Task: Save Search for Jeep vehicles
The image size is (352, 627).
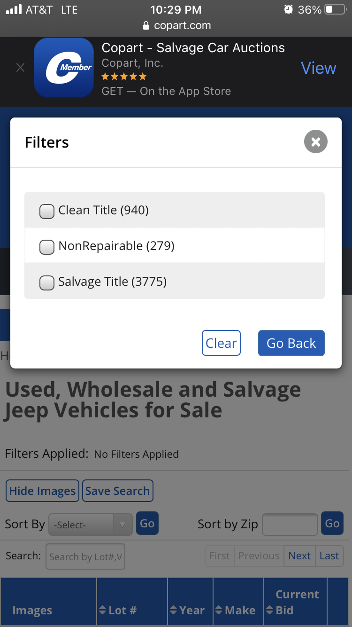Action: click(x=117, y=491)
